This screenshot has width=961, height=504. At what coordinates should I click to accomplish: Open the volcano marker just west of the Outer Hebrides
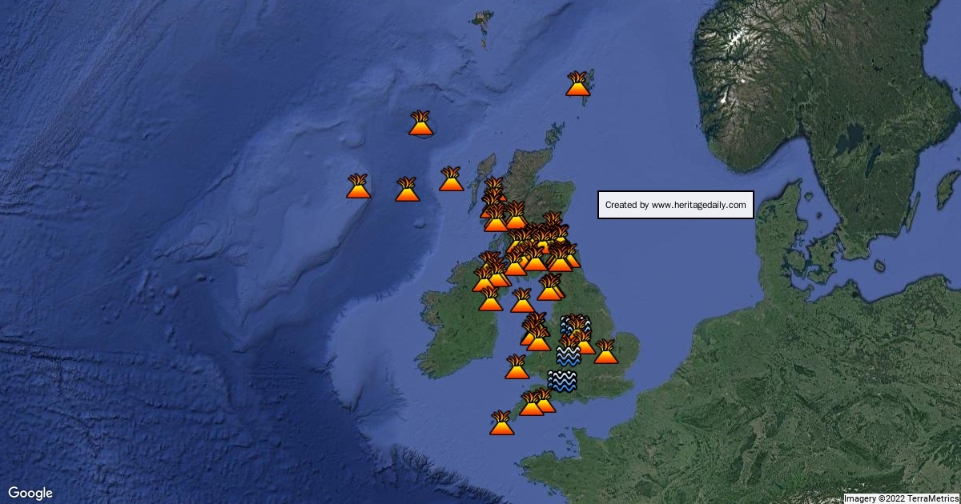[x=451, y=179]
